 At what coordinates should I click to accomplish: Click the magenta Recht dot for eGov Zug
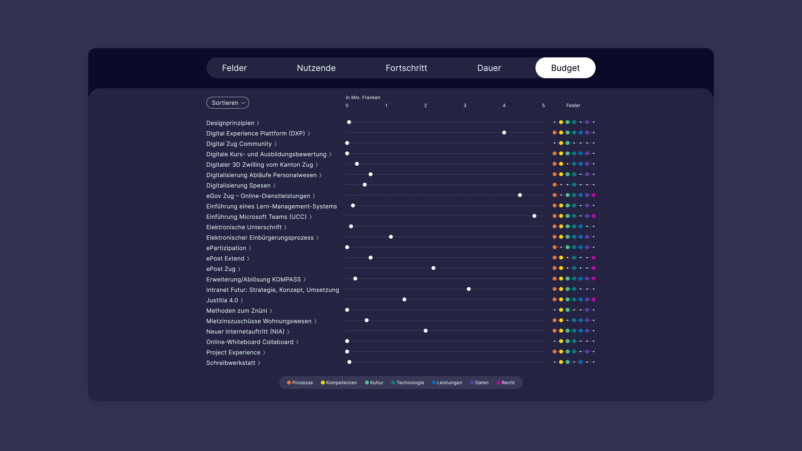point(594,195)
